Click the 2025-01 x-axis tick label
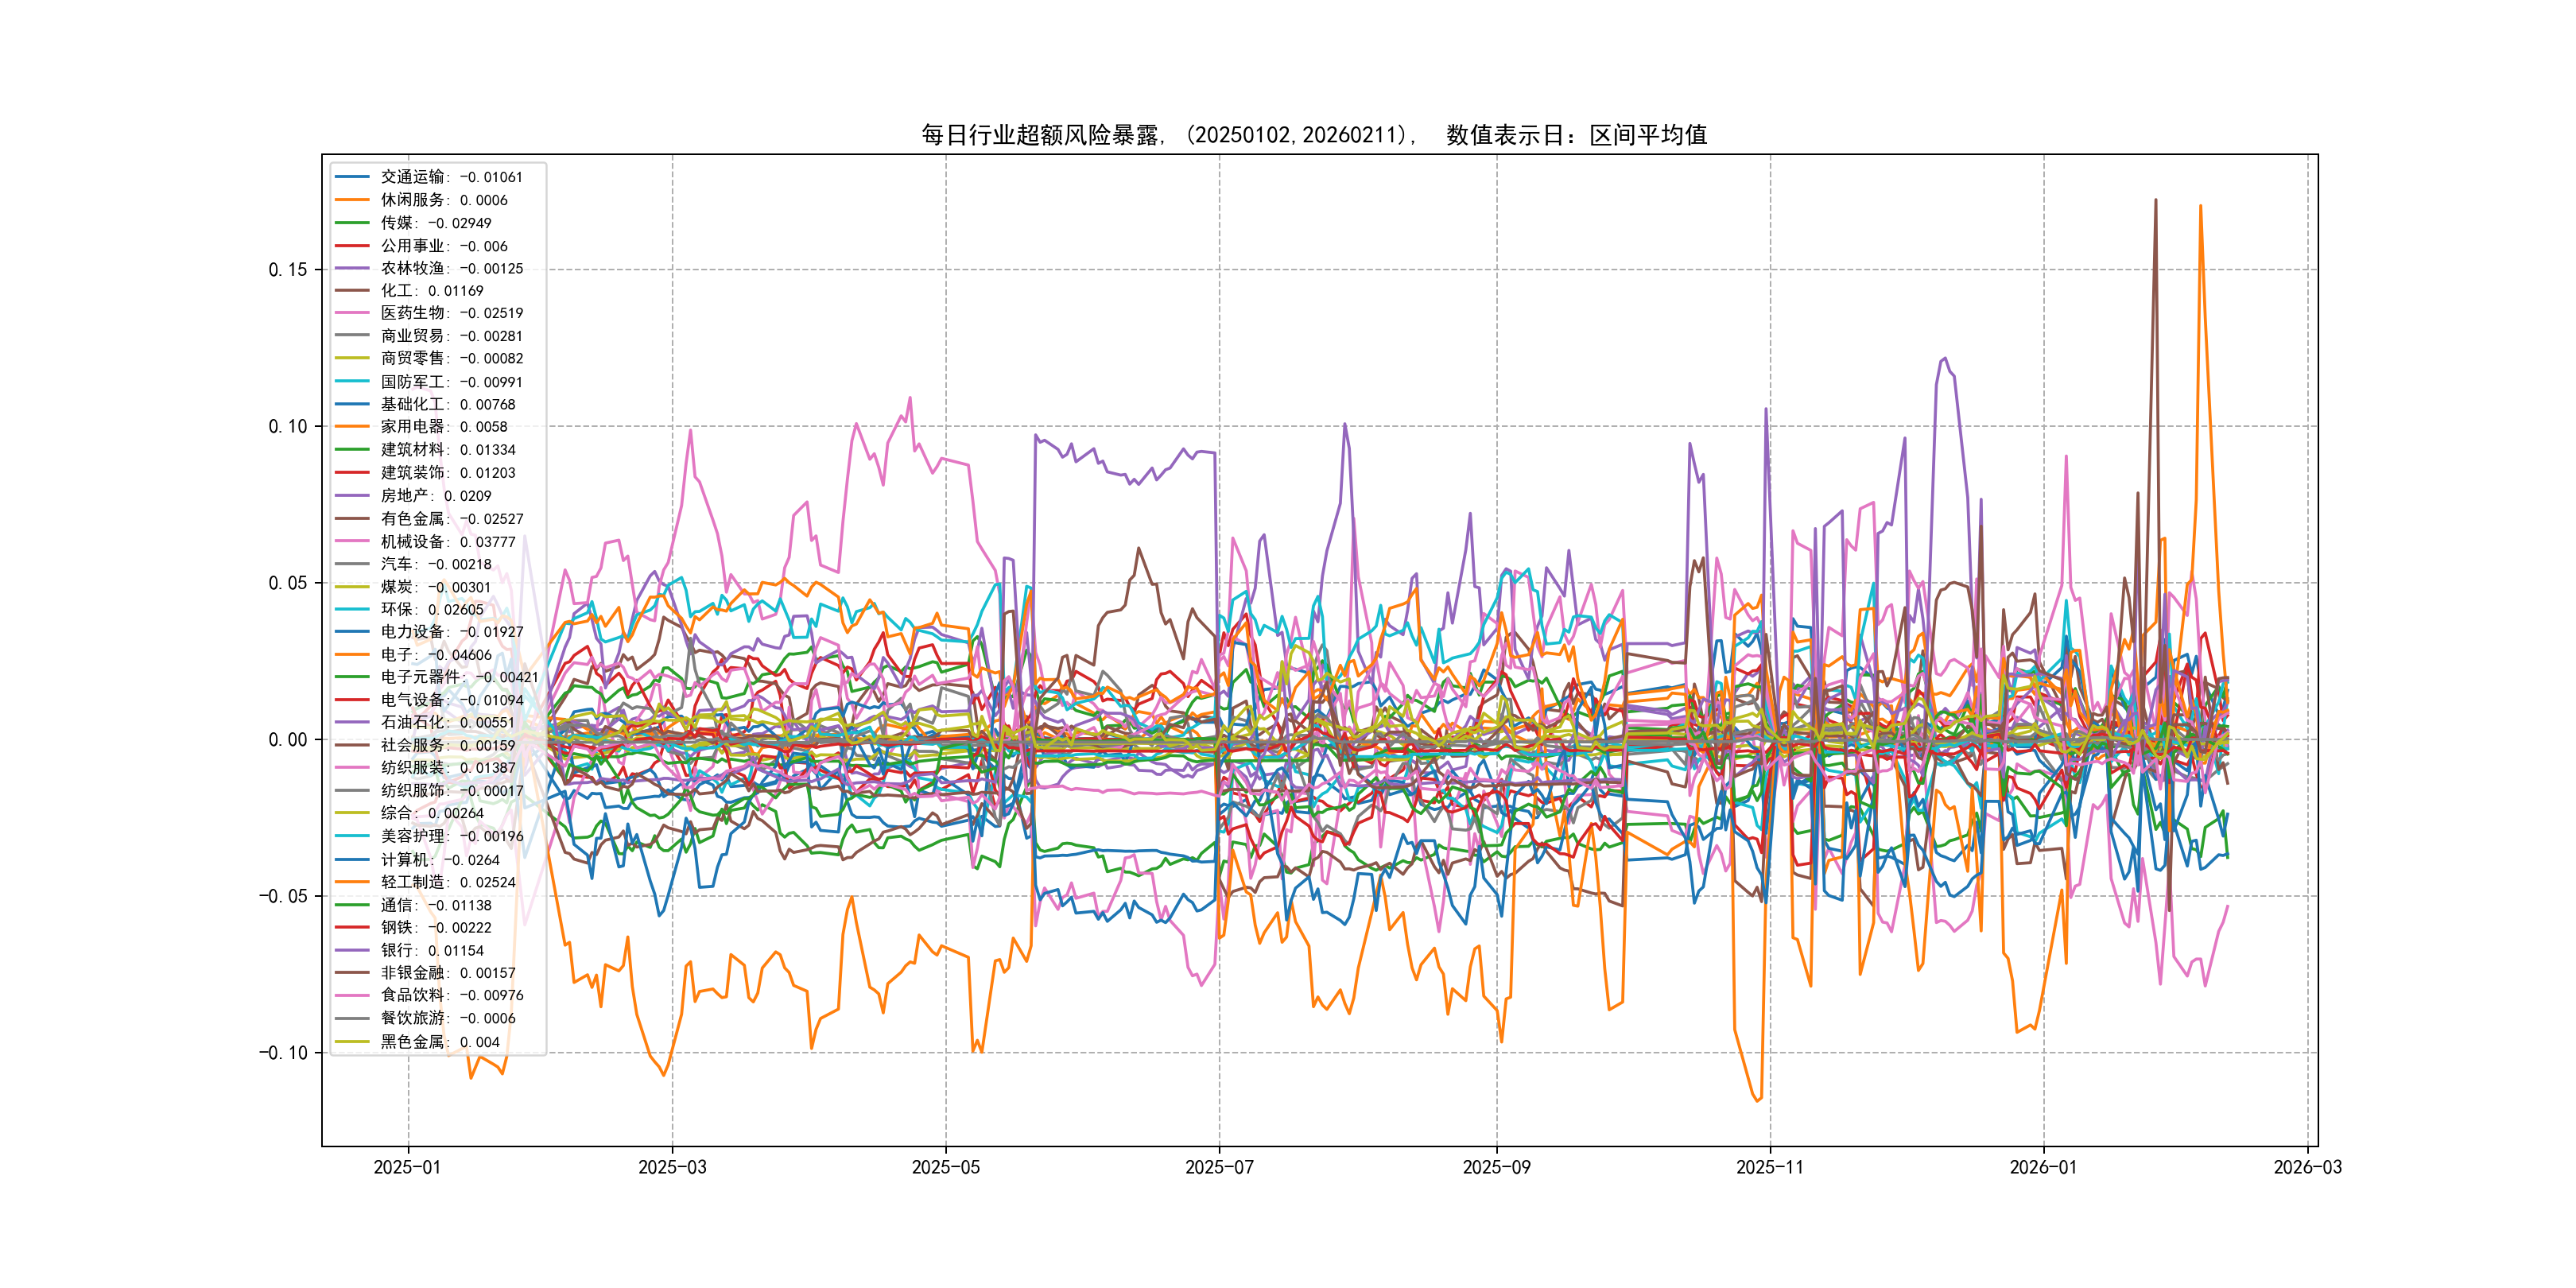 tap(407, 1167)
